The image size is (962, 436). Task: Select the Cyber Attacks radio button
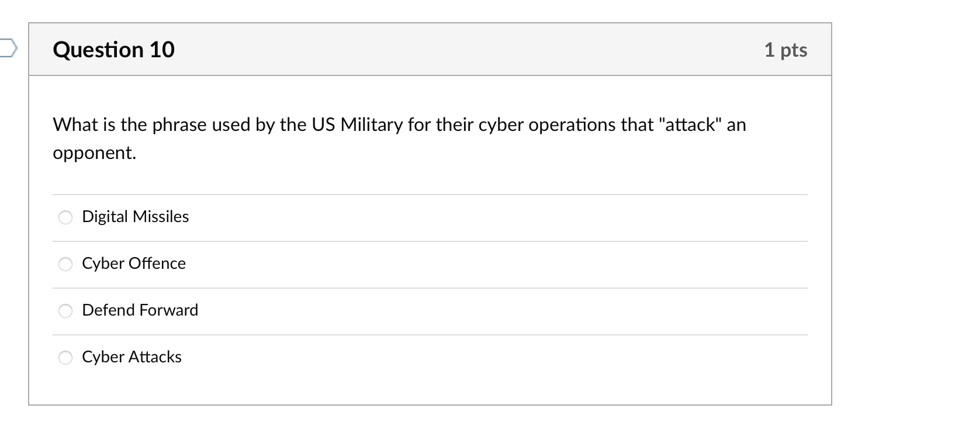65,358
